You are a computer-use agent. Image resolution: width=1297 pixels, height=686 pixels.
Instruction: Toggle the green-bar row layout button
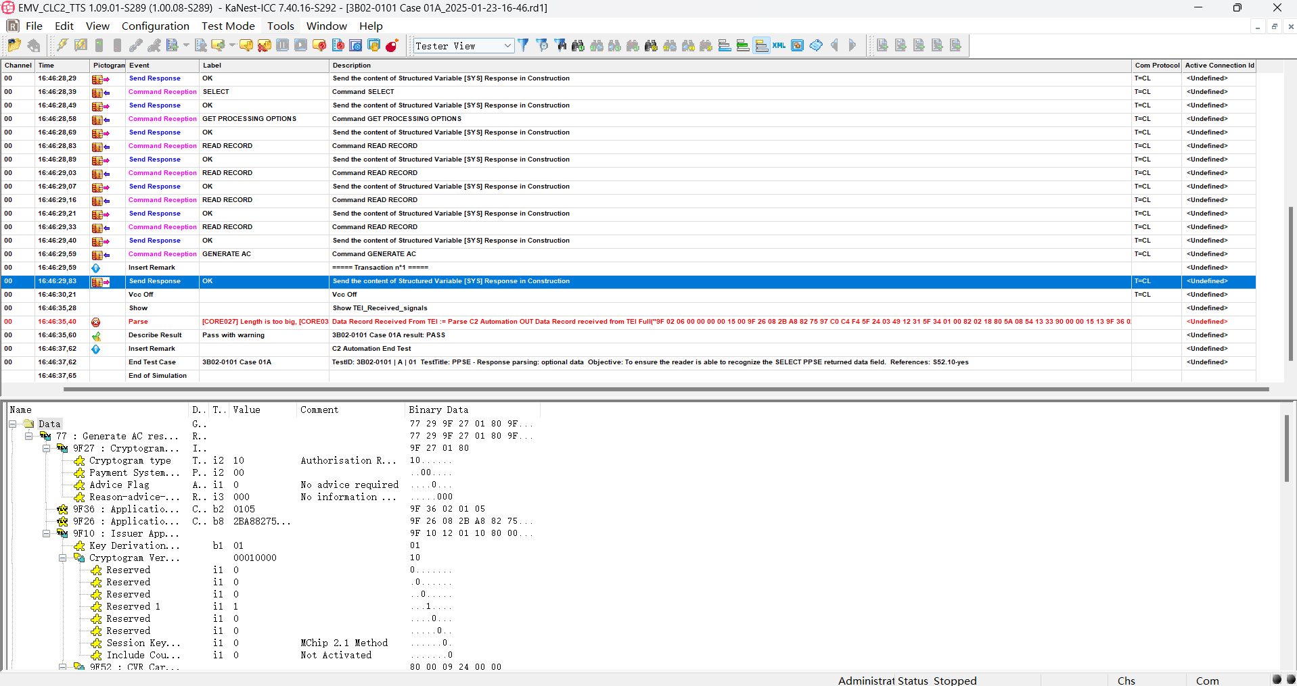[x=743, y=45]
